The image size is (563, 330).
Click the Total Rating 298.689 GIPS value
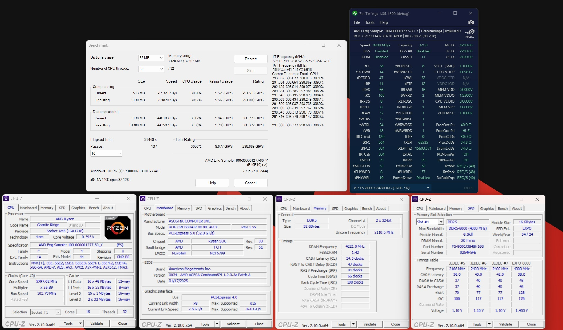pyautogui.click(x=253, y=146)
